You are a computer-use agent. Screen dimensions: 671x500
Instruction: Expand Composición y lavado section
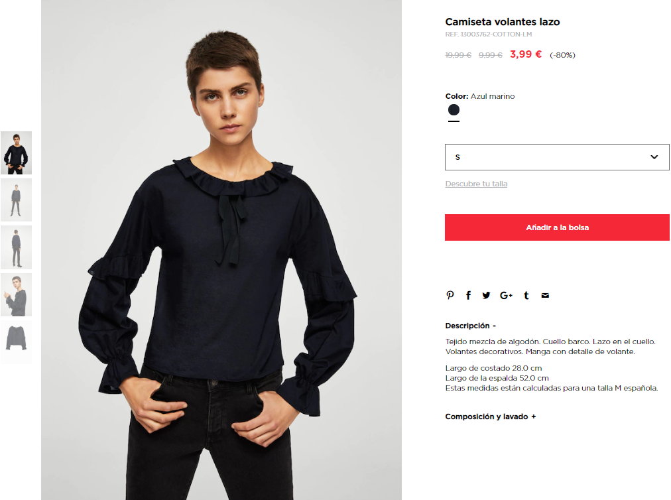491,416
